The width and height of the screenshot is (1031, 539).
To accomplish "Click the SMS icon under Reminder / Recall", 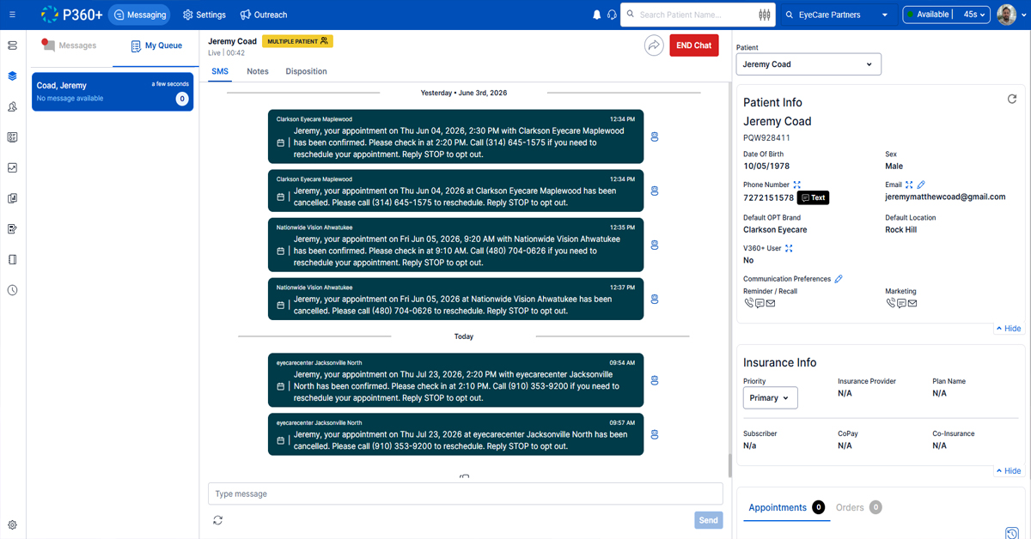I will pyautogui.click(x=760, y=303).
